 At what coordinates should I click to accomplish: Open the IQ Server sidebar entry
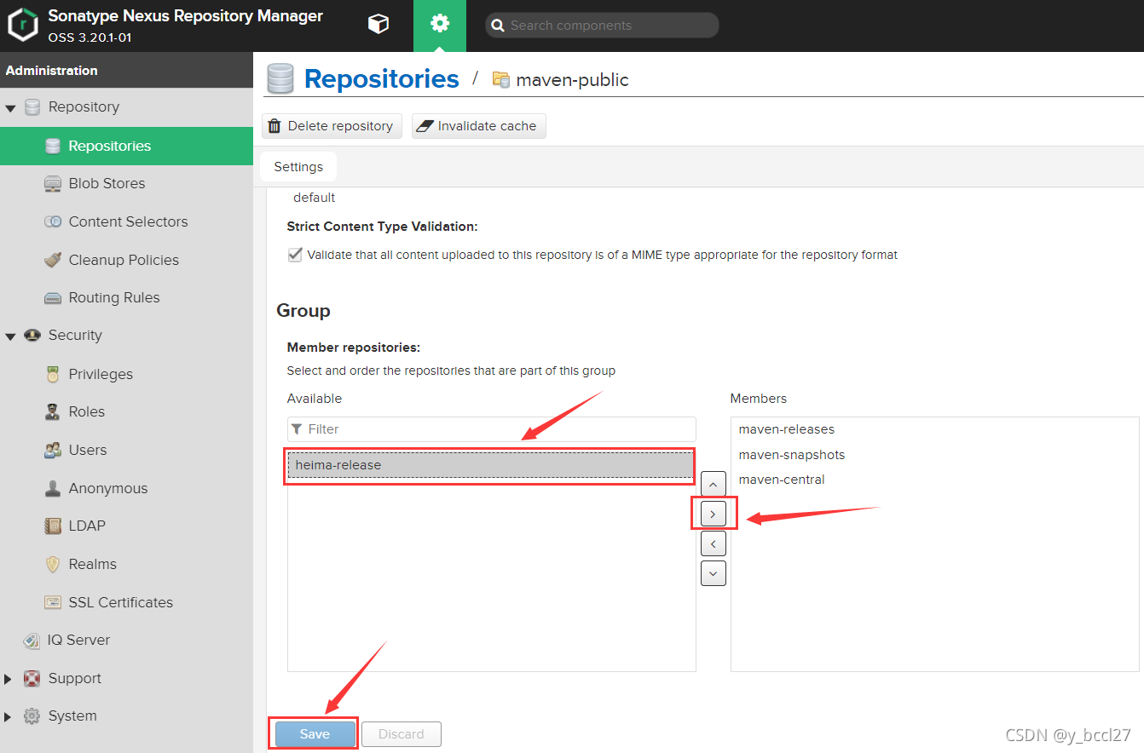click(126, 640)
